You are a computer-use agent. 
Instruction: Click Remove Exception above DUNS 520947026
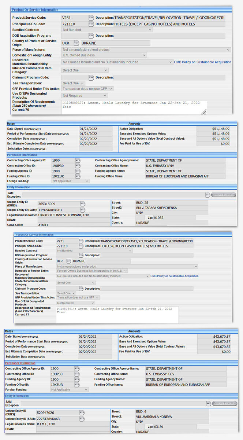pyautogui.click(x=225, y=403)
